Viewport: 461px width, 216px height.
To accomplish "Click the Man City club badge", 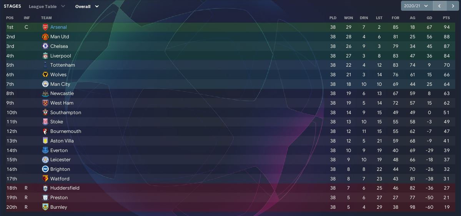I will tap(45, 84).
